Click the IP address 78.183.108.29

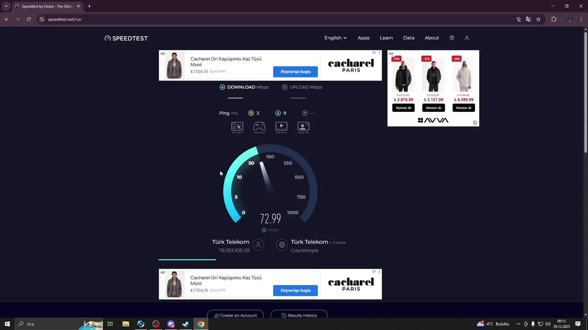pyautogui.click(x=234, y=250)
